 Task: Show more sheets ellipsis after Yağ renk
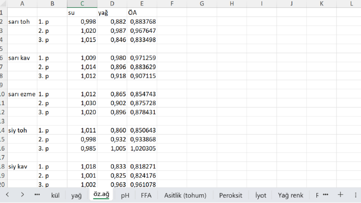pyautogui.click(x=325, y=195)
